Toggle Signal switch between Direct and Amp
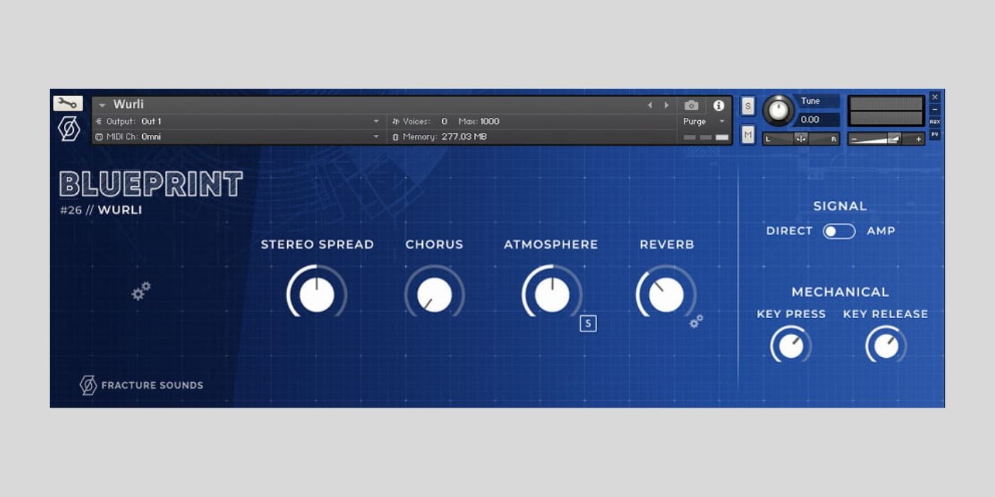 pos(839,231)
